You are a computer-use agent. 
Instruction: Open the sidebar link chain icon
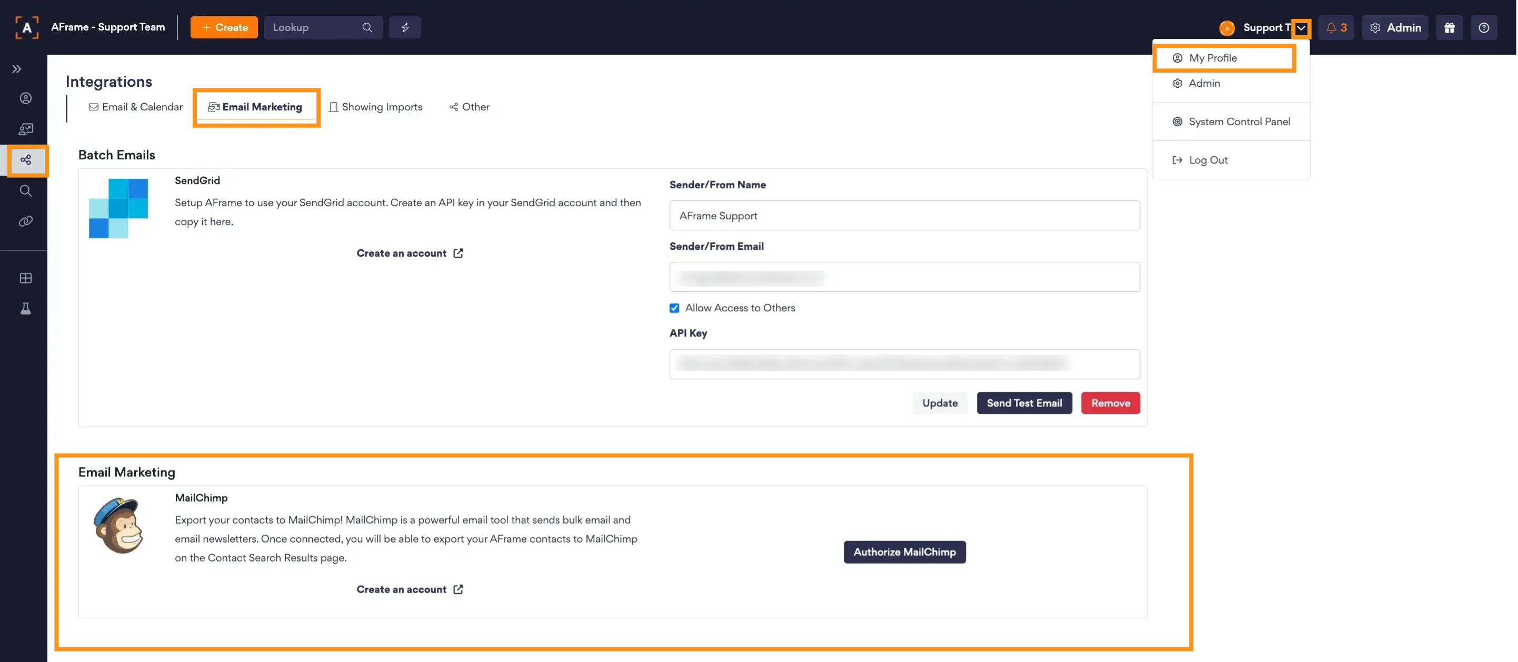pos(25,221)
